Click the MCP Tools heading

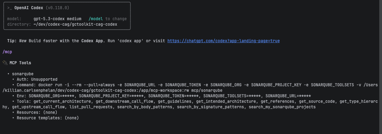tap(20, 63)
